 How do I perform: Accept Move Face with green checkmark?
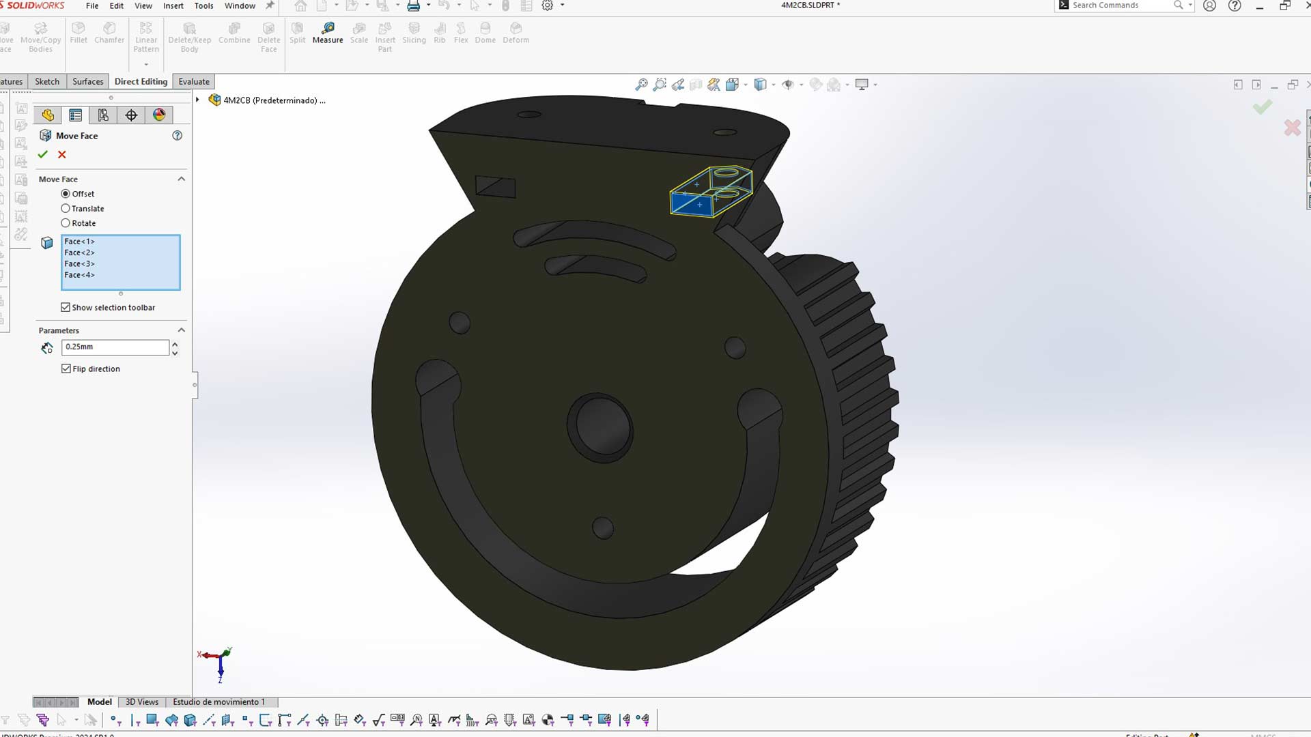(43, 154)
